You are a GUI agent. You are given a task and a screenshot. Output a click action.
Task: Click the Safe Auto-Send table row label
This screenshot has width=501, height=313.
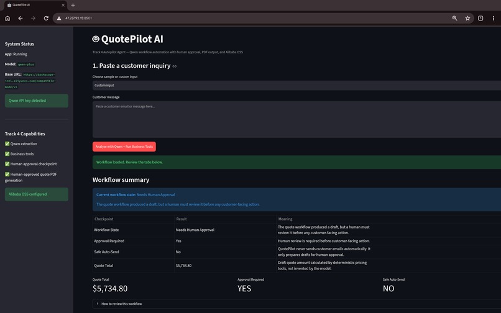[106, 252]
